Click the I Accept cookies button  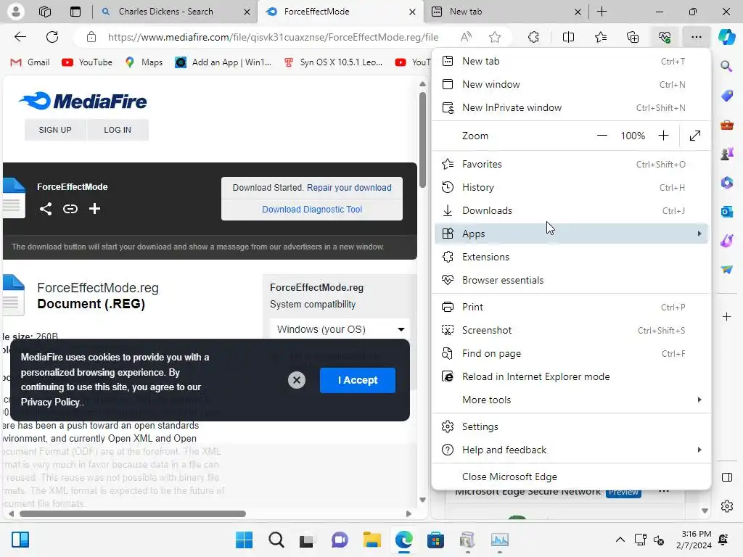tap(357, 380)
